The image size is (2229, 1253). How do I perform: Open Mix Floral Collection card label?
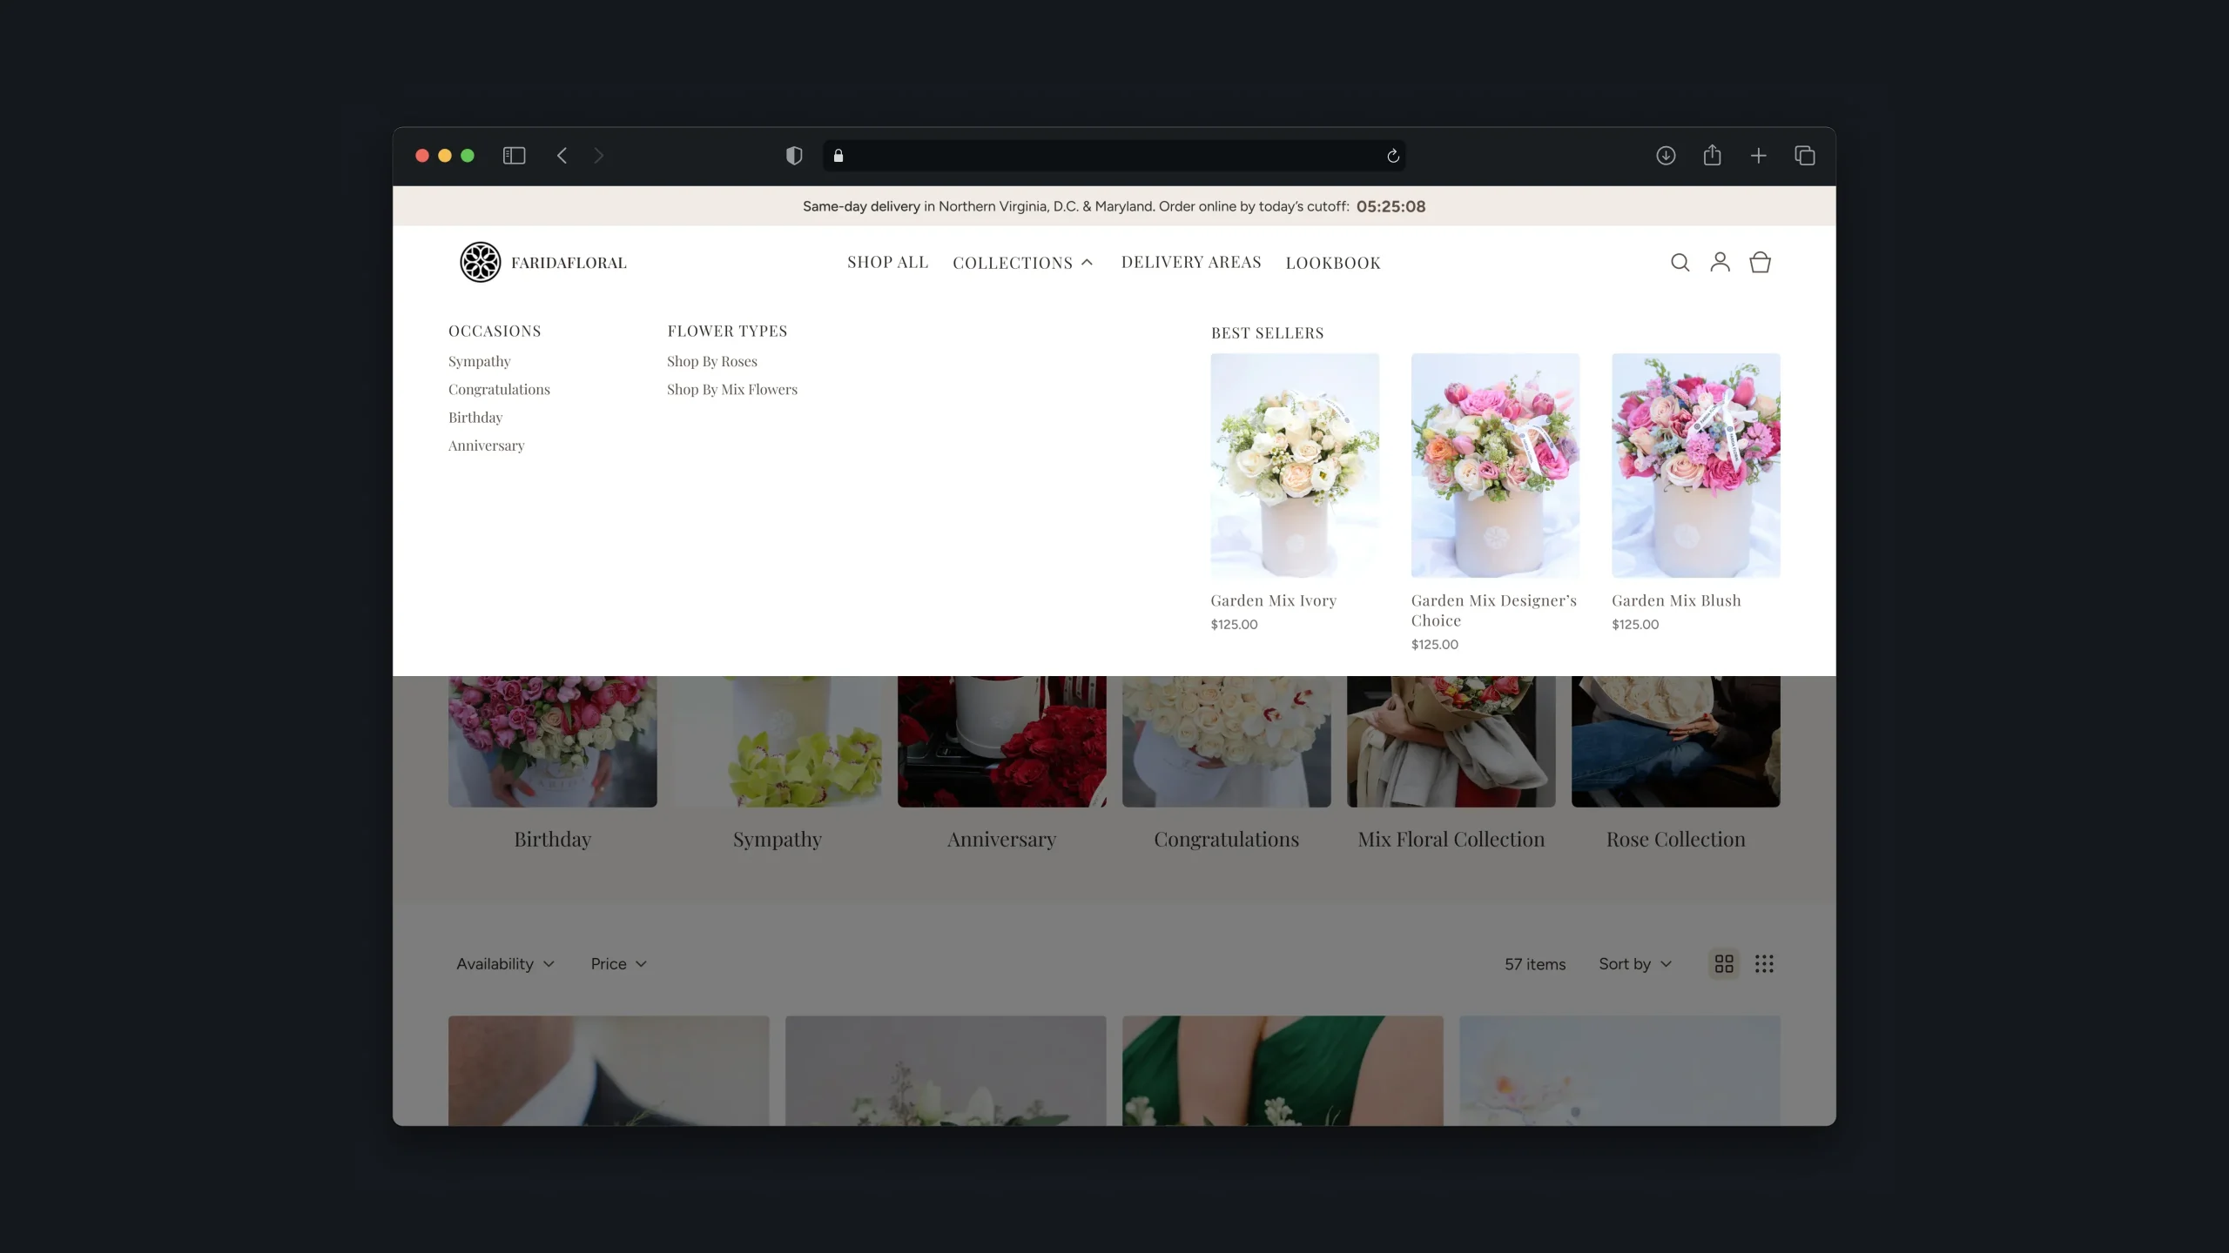(x=1451, y=839)
